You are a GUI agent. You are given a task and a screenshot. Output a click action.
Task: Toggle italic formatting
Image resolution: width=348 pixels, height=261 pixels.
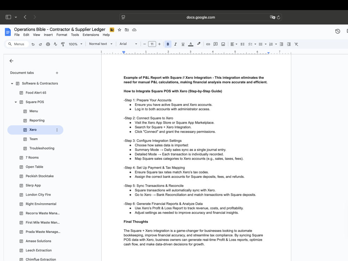[175, 44]
